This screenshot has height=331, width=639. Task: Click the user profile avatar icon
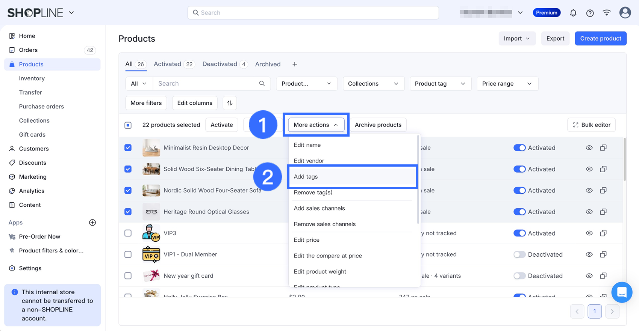click(625, 13)
